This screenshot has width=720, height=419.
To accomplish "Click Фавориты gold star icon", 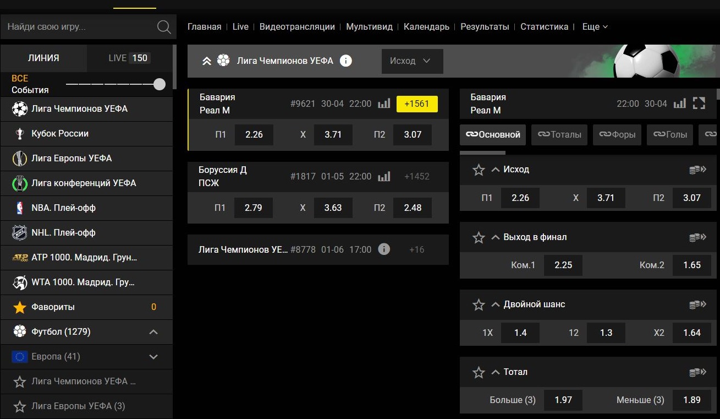I will point(20,307).
